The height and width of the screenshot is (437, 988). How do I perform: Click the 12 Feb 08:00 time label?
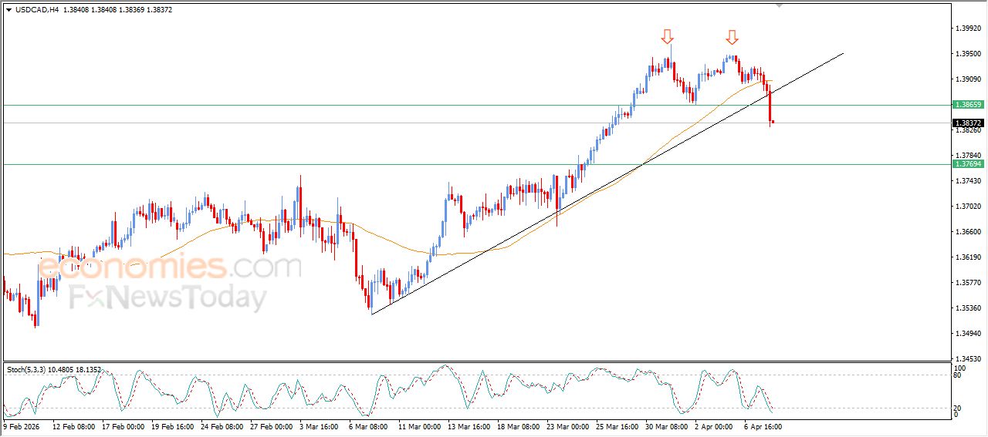pos(73,425)
